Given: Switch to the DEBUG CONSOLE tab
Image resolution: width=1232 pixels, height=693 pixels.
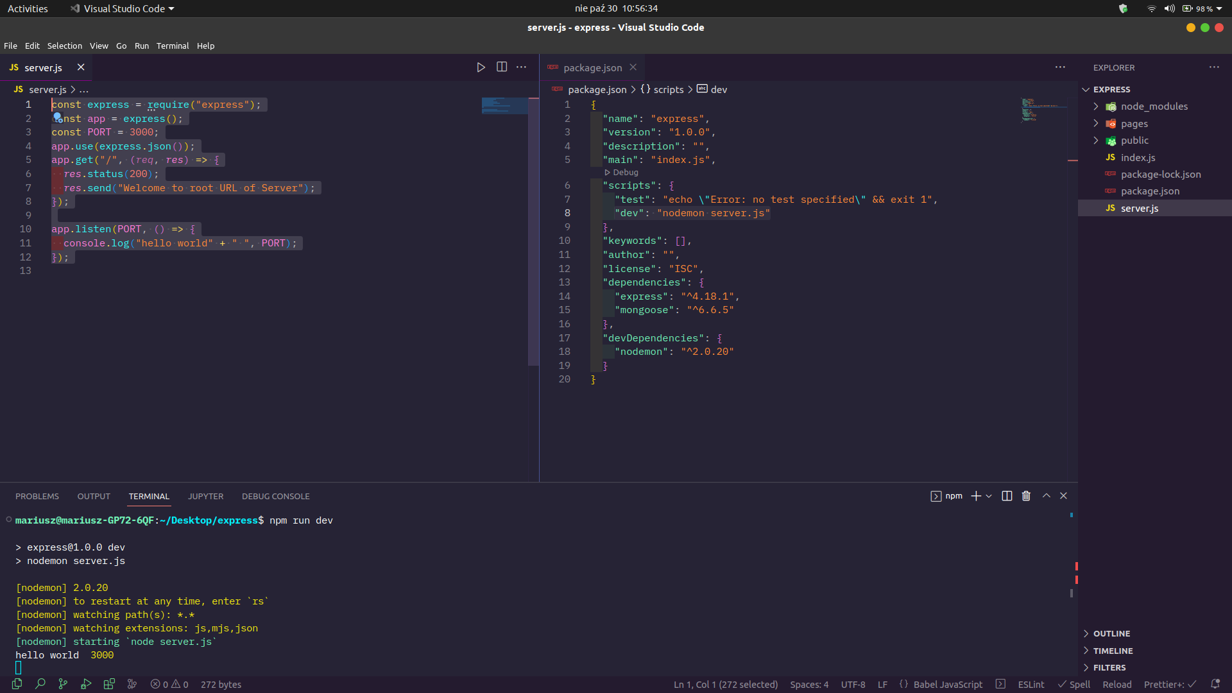Looking at the screenshot, I should tap(275, 496).
